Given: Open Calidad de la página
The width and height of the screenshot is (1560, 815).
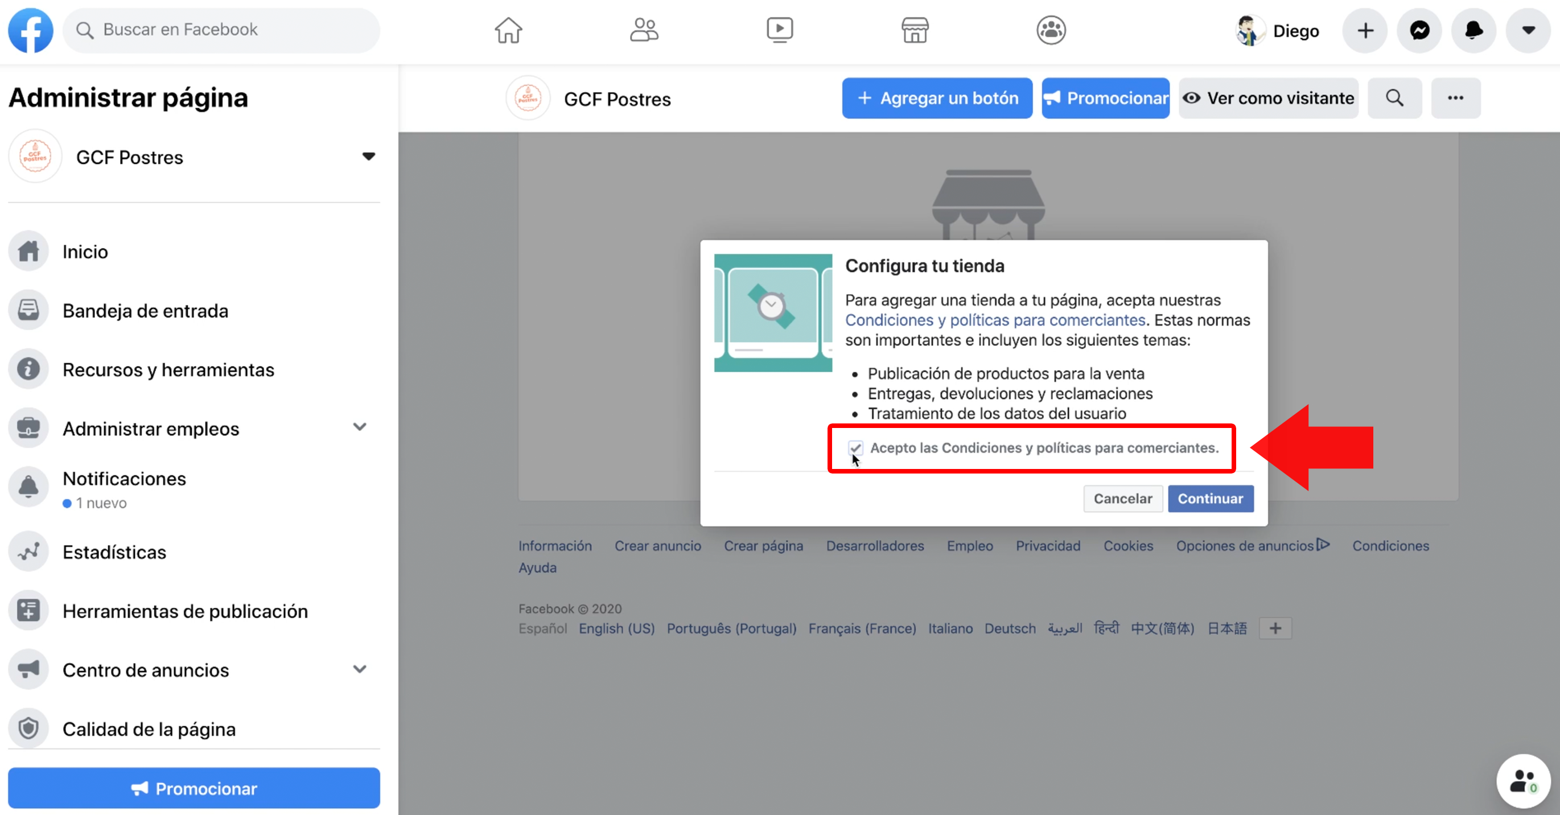Looking at the screenshot, I should [x=194, y=728].
